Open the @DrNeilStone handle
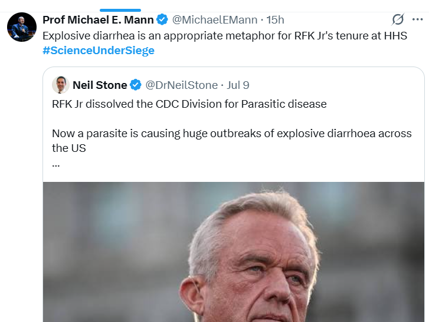429x322 pixels. pyautogui.click(x=182, y=85)
